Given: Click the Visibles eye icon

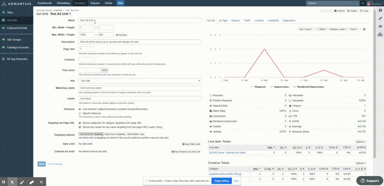Looking at the screenshot, I should (x=211, y=127).
